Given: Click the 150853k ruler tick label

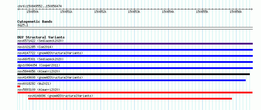Looking at the screenshot, I should [134, 12].
